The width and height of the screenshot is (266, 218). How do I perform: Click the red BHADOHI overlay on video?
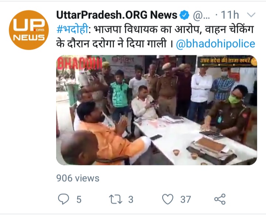(79, 63)
